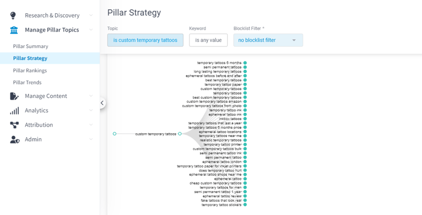Open the Pillar Summary page

[x=30, y=46]
